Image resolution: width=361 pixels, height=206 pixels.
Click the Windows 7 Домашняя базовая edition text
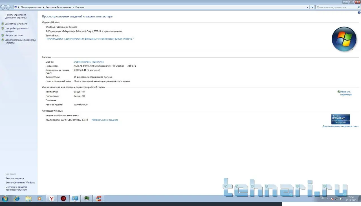(x=61, y=27)
